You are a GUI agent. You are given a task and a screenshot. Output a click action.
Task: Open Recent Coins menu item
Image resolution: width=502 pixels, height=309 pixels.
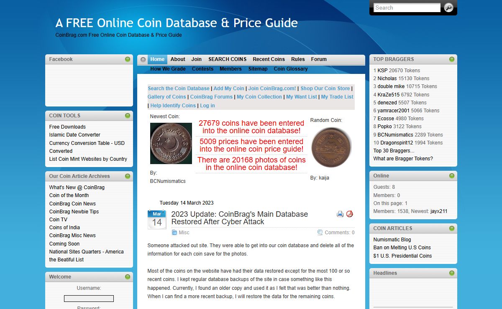coord(269,59)
